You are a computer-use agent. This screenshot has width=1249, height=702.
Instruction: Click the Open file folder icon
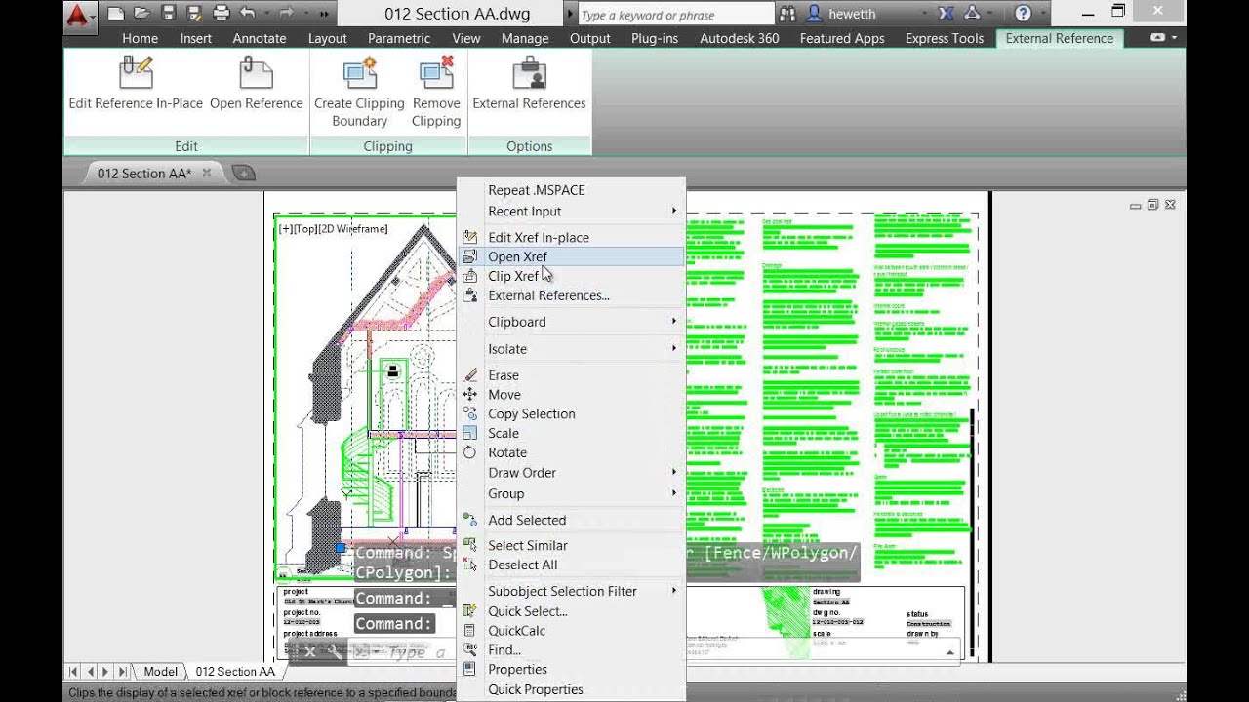pos(142,14)
